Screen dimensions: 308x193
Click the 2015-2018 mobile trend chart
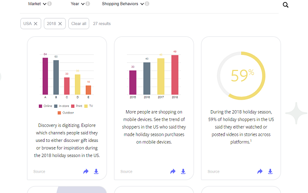pos(154,75)
